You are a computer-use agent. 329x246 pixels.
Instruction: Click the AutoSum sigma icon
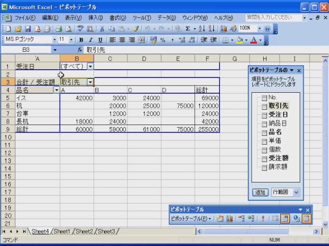point(187,29)
